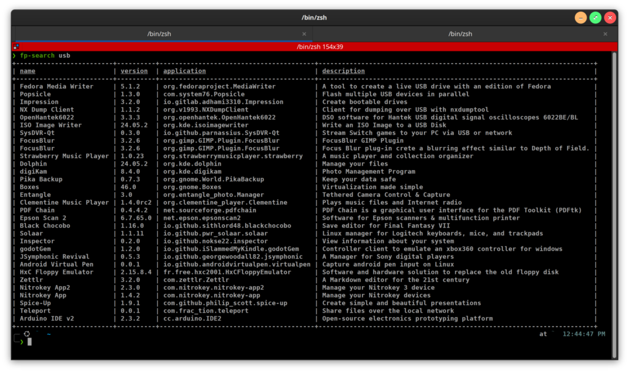This screenshot has width=629, height=372.
Task: Click the terminal grouping icon in red titlebar
Action: pos(17,47)
